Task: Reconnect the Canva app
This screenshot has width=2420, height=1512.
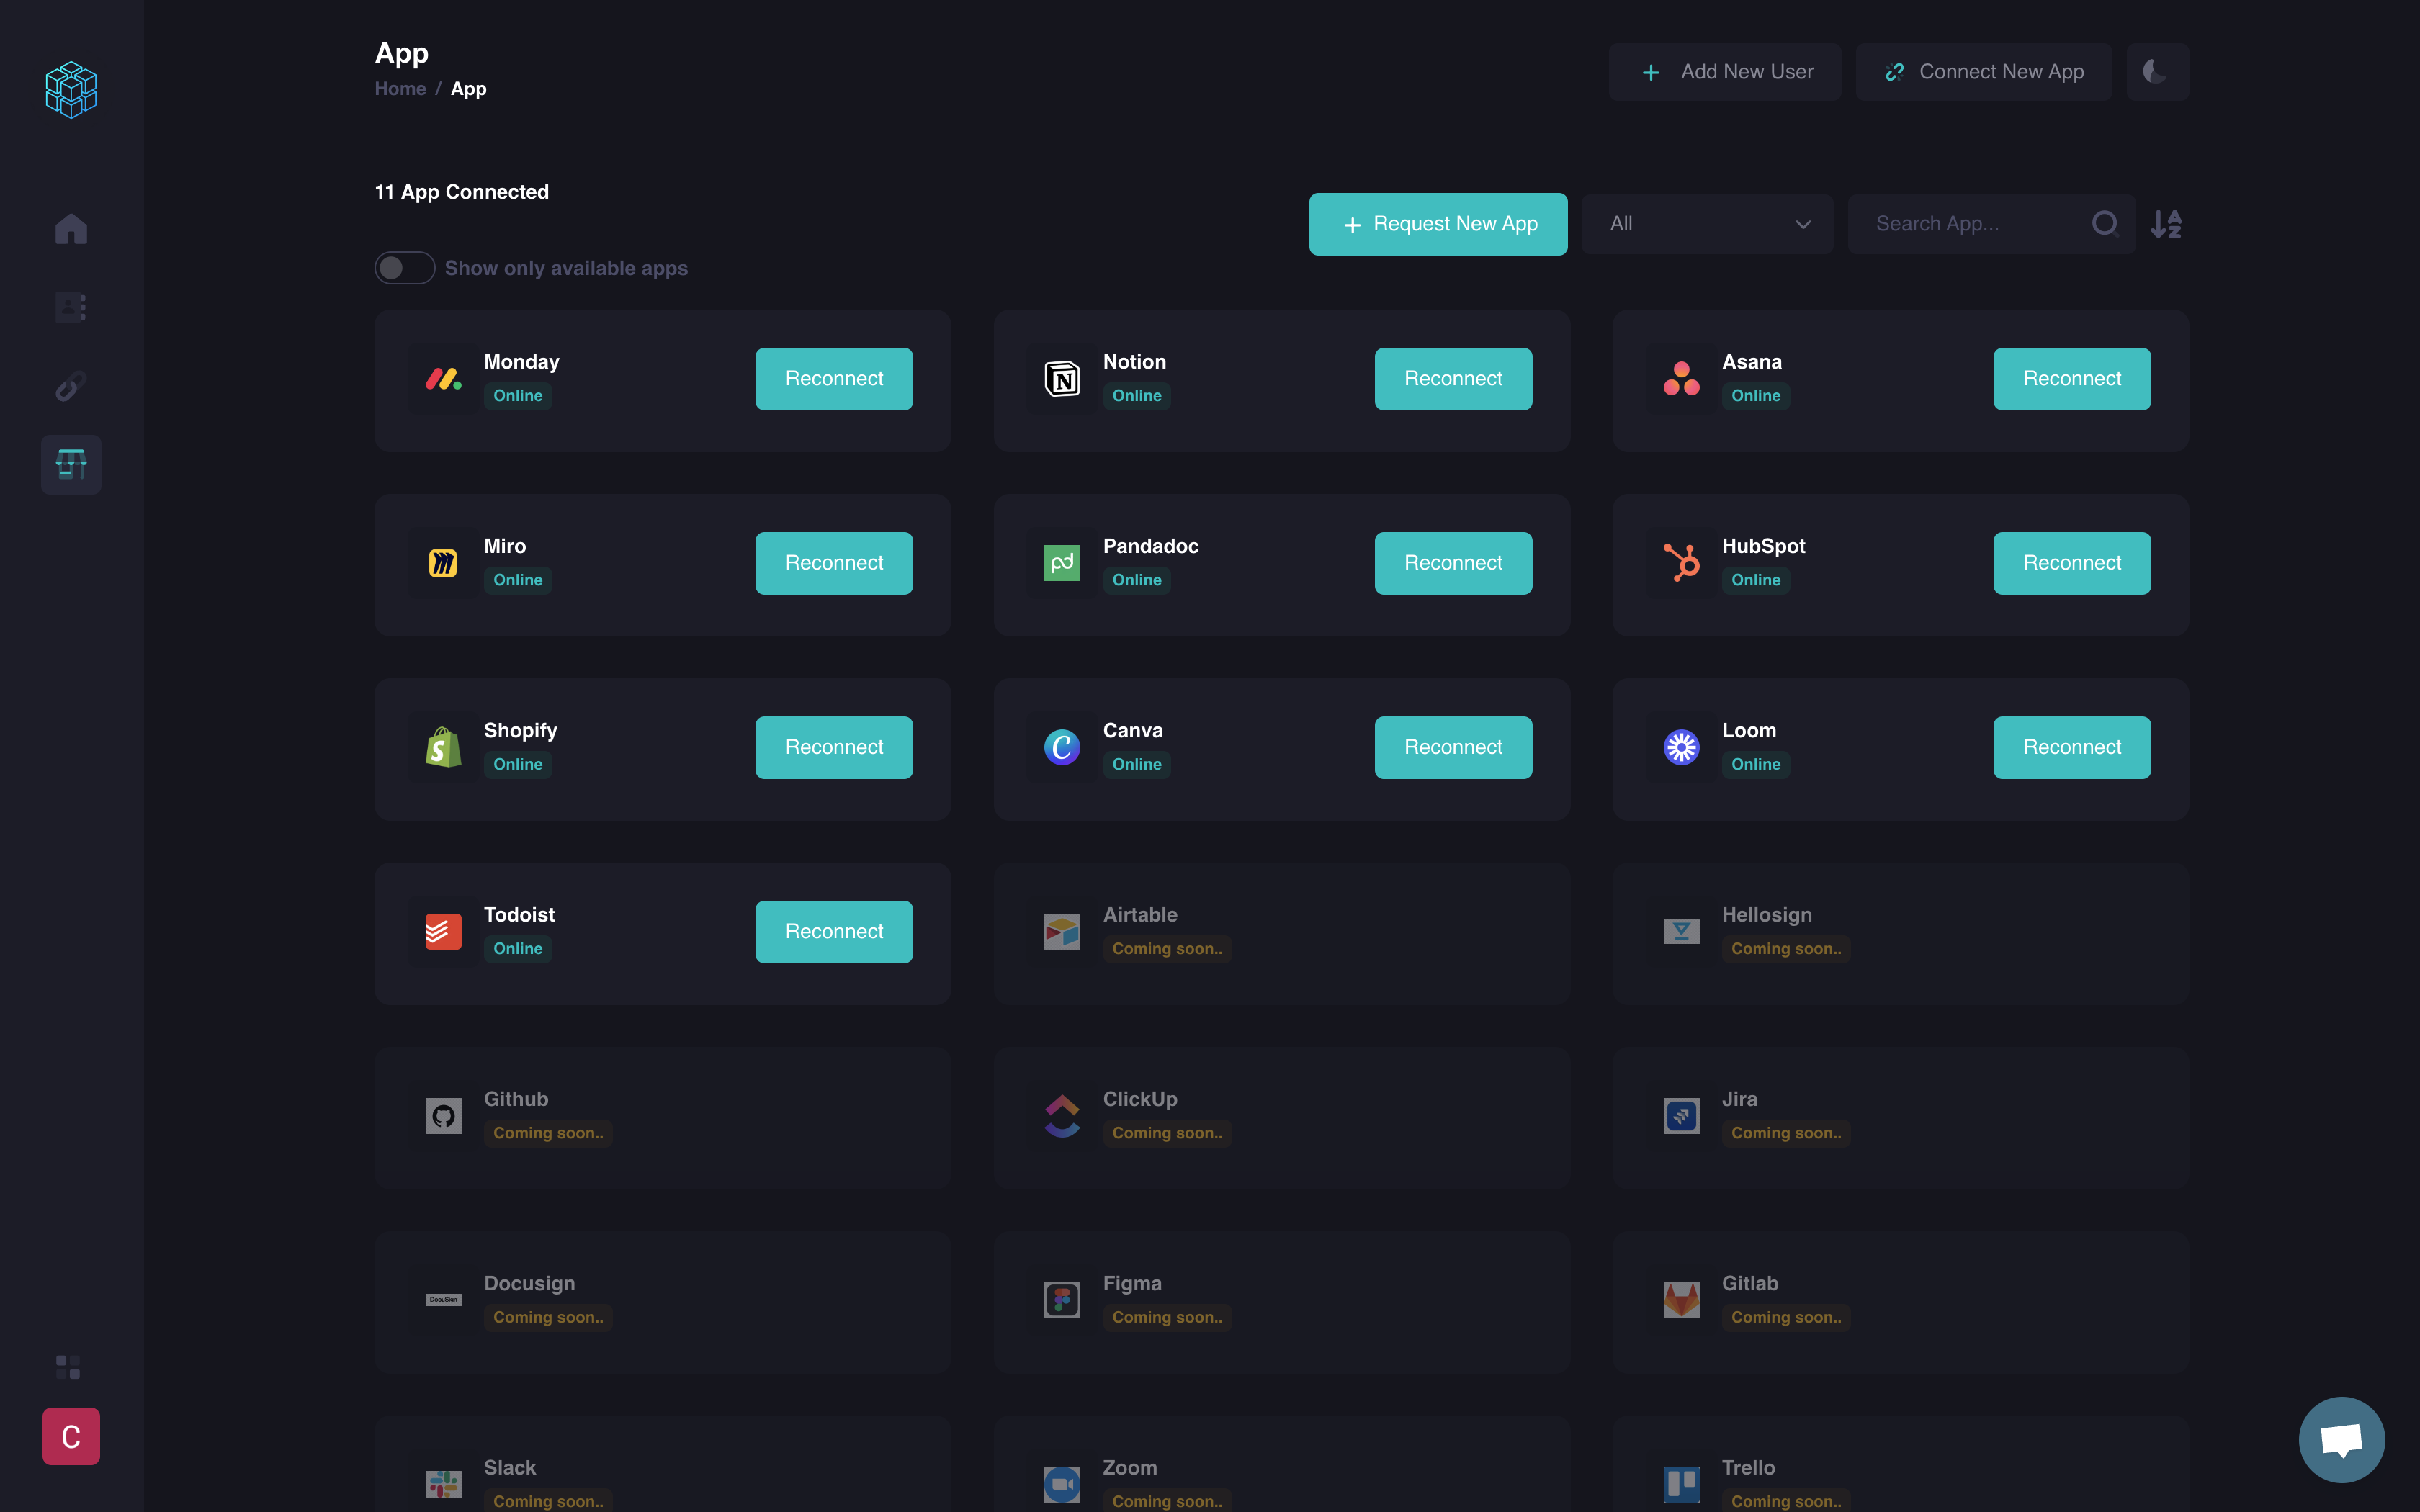Action: pos(1453,747)
